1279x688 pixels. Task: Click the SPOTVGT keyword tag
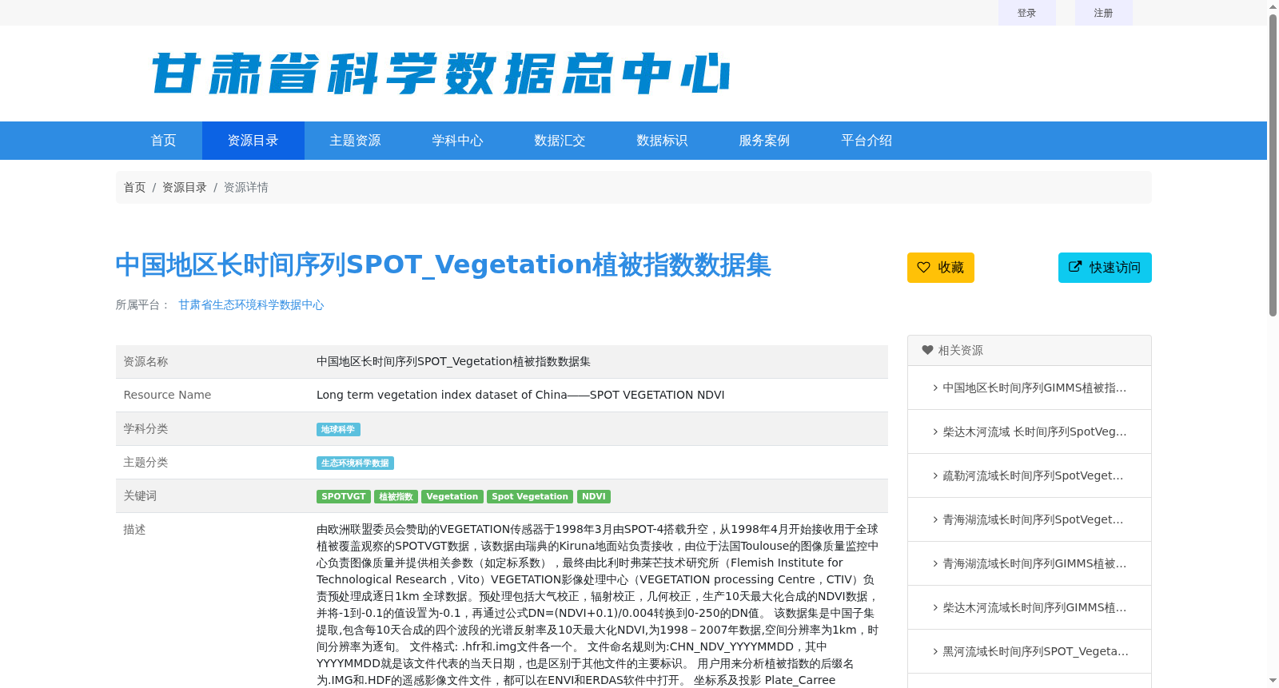pos(344,496)
